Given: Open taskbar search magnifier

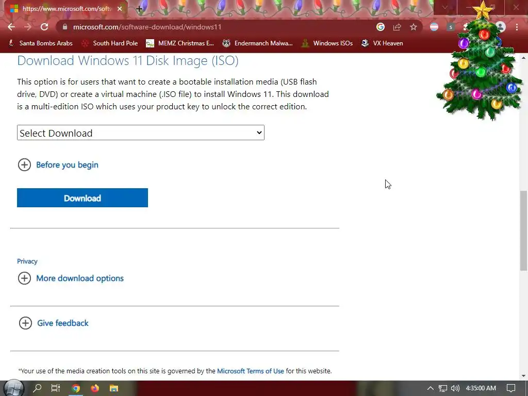Looking at the screenshot, I should (37, 388).
